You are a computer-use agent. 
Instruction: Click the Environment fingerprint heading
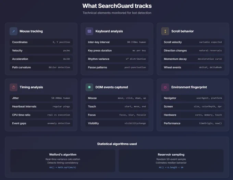coord(189,87)
